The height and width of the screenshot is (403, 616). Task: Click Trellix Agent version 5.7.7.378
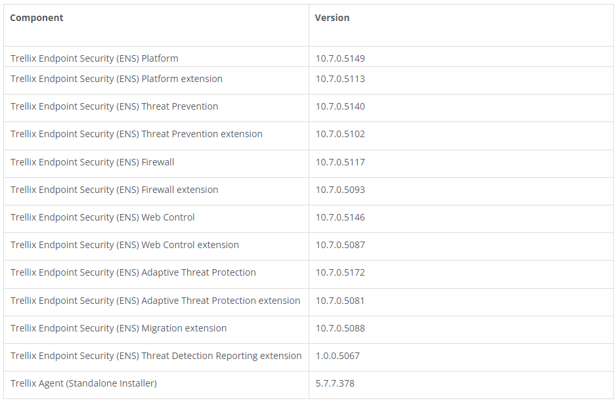point(335,383)
